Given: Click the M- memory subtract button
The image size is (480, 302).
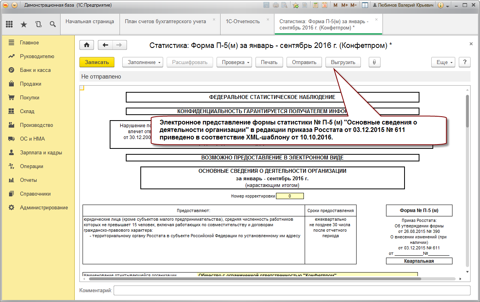Looking at the screenshot, I should pyautogui.click(x=353, y=5).
